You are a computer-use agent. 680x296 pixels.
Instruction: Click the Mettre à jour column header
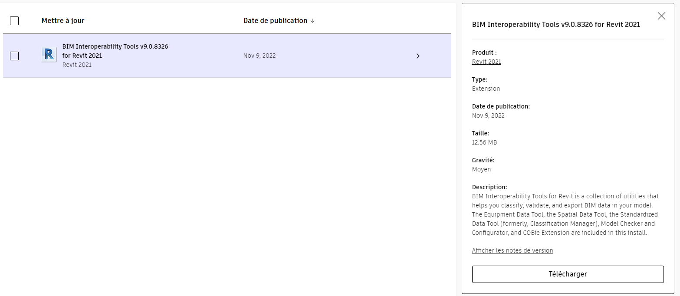pyautogui.click(x=63, y=21)
